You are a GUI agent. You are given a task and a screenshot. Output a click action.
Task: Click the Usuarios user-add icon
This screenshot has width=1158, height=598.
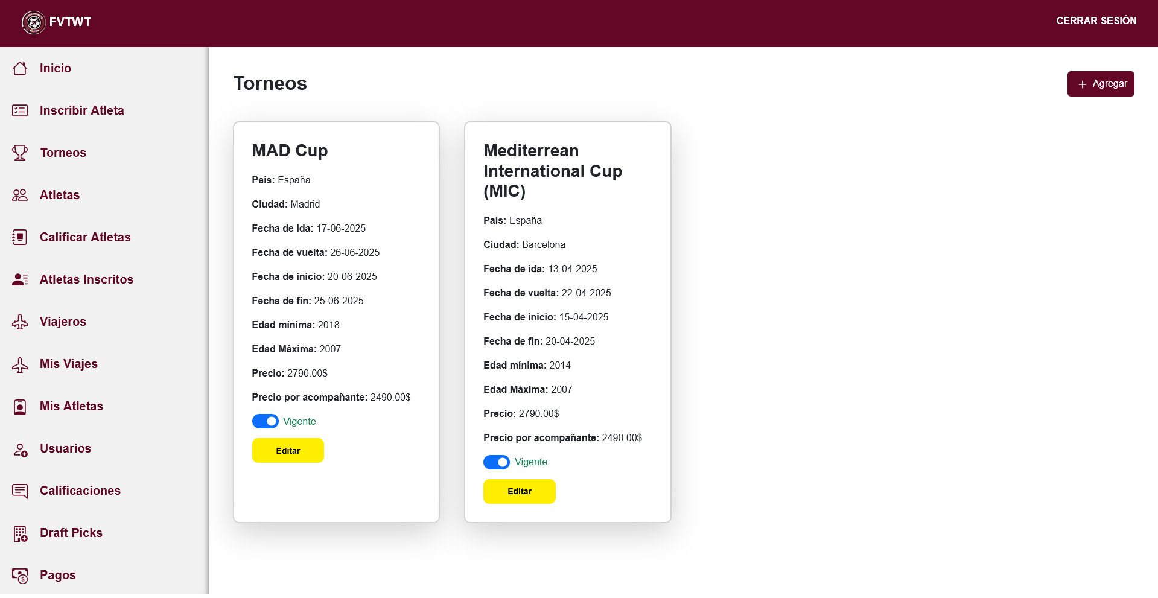pyautogui.click(x=21, y=450)
